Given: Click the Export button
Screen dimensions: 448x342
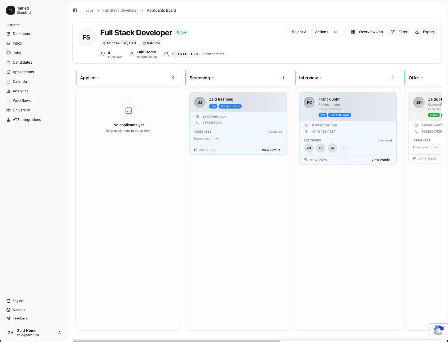Looking at the screenshot, I should click(x=425, y=32).
